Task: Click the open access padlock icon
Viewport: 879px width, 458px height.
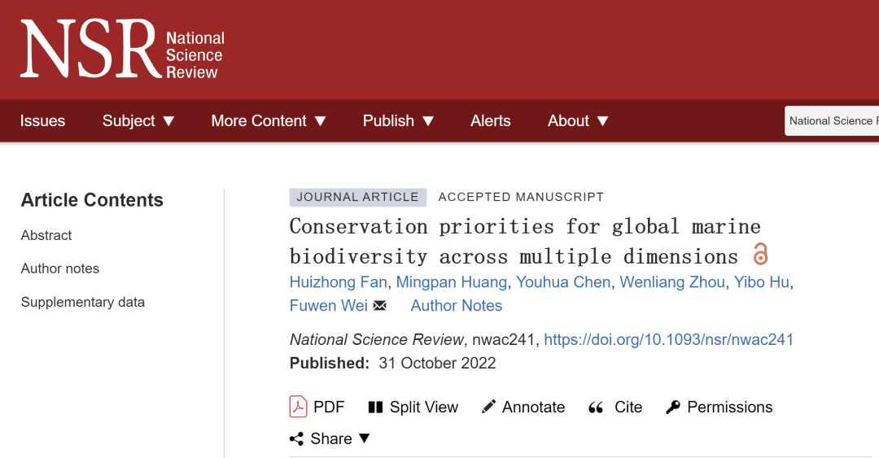Action: click(x=760, y=255)
